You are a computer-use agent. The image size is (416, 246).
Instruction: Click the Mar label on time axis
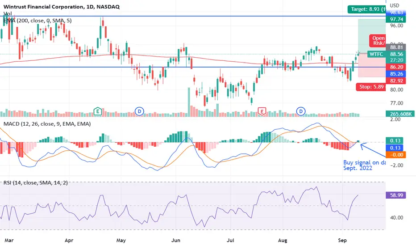click(9, 240)
